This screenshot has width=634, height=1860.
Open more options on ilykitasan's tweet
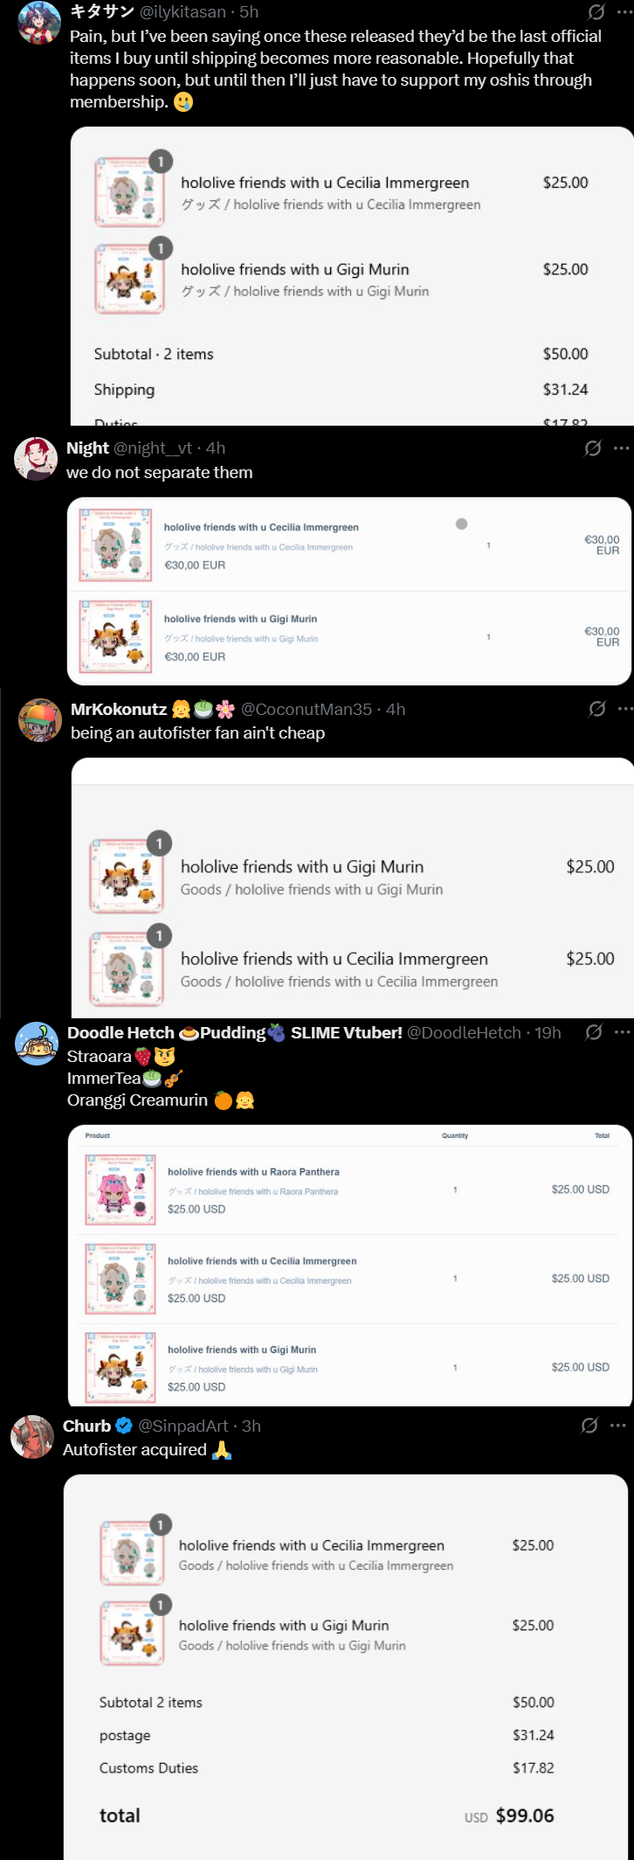click(624, 11)
